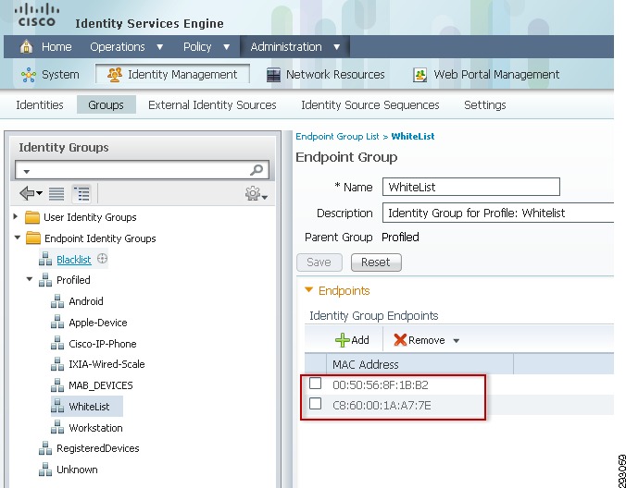Click the Cisco-IP-Phone group icon
The width and height of the screenshot is (626, 488).
[x=57, y=343]
